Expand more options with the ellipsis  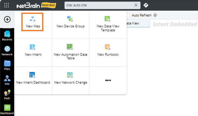click(108, 80)
